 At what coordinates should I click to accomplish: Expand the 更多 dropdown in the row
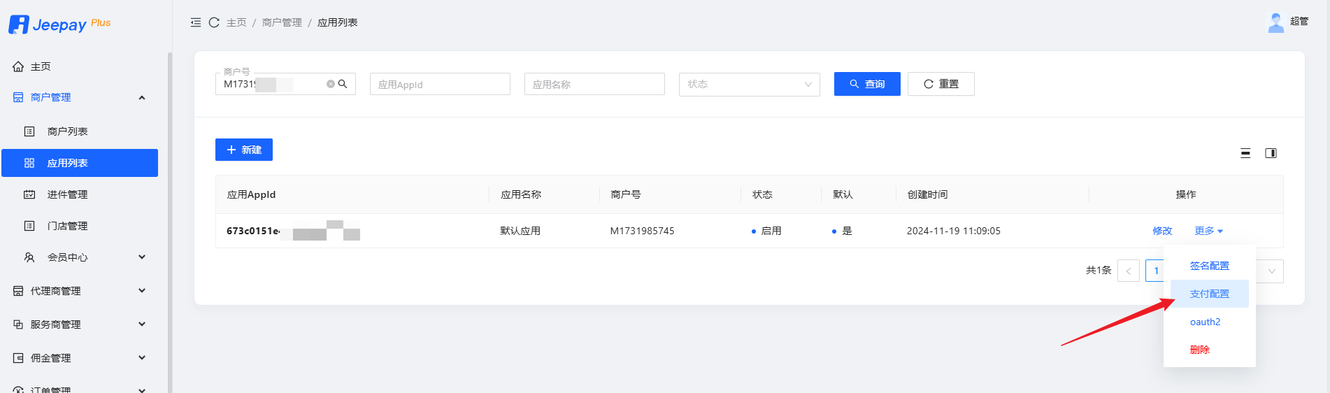tap(1208, 231)
